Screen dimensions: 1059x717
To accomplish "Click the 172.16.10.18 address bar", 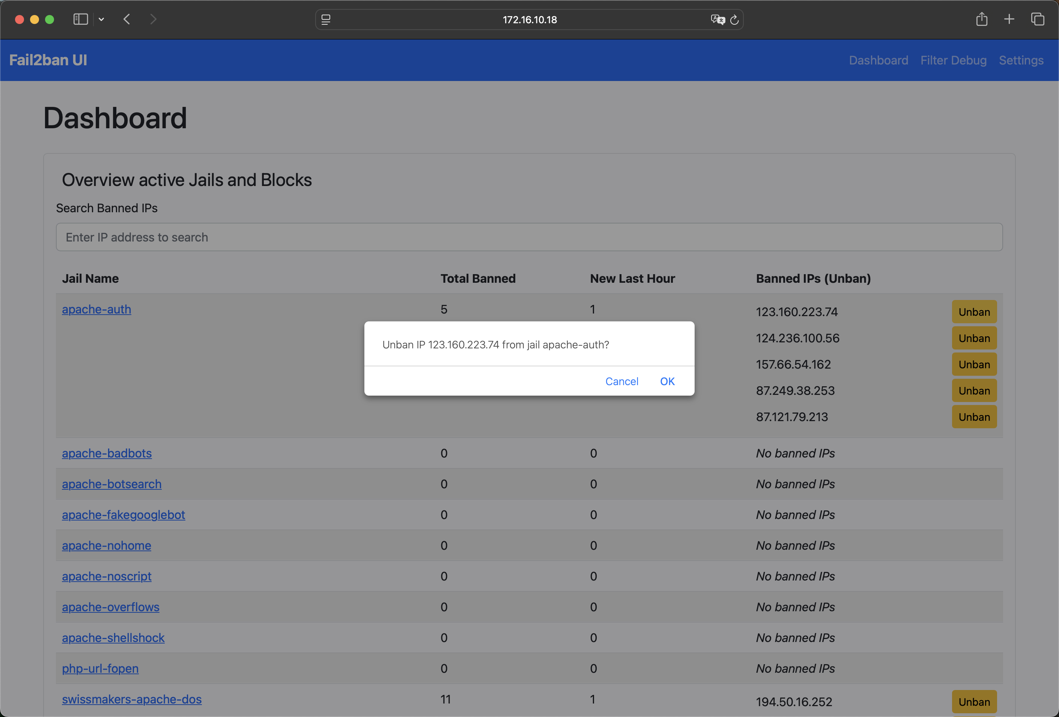I will tap(529, 19).
